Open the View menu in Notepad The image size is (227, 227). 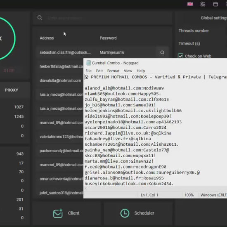pos(128,71)
